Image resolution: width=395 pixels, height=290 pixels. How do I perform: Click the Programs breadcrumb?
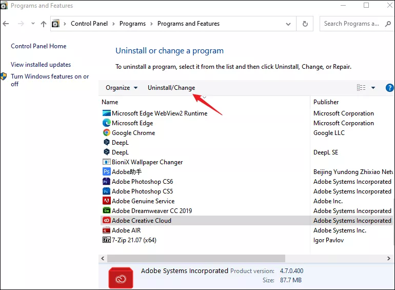(x=132, y=24)
